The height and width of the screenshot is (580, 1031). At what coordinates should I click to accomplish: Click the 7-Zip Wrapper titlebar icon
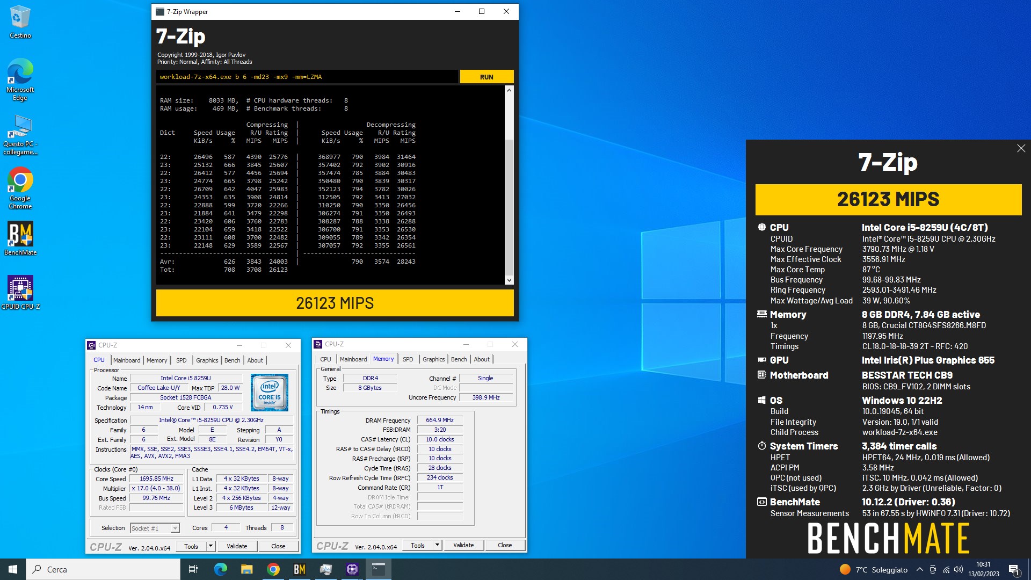(160, 11)
